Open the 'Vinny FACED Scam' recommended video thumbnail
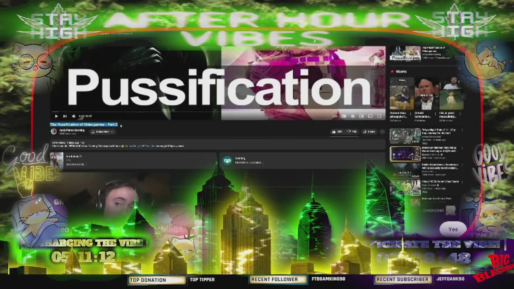The image size is (514, 289). click(x=405, y=187)
